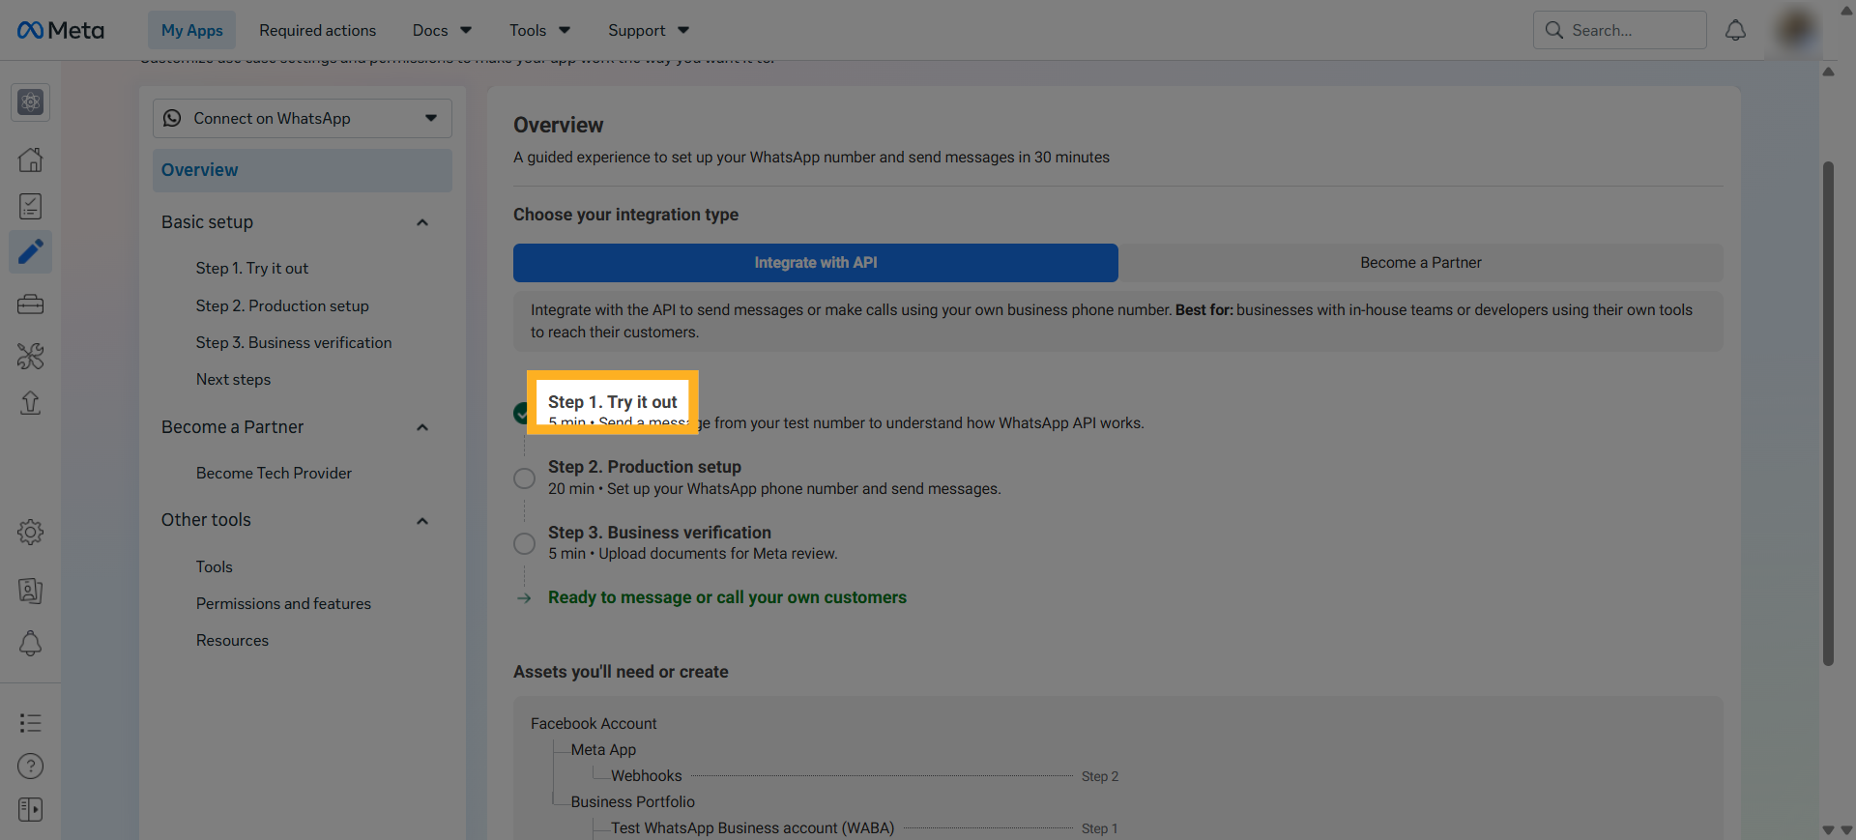
Task: Click Test WhatsApp Business account (WABA) text
Action: point(753,827)
